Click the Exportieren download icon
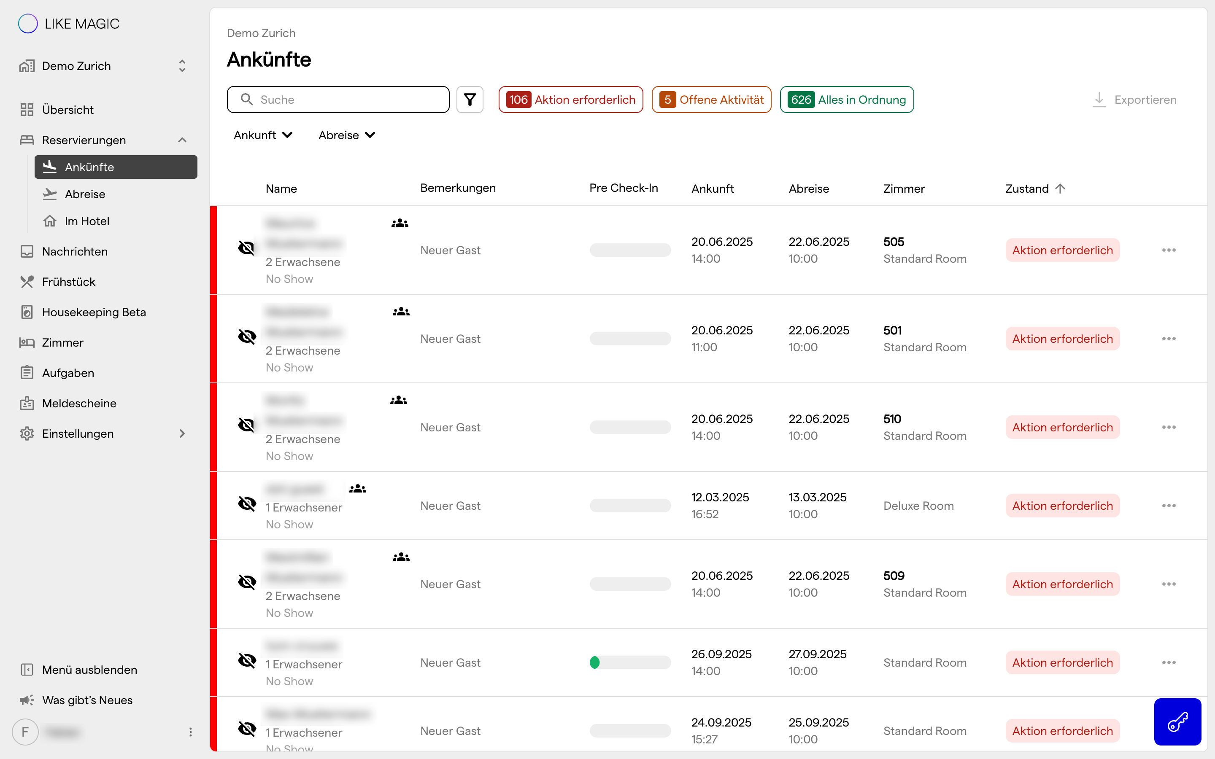This screenshot has height=759, width=1215. [1099, 100]
